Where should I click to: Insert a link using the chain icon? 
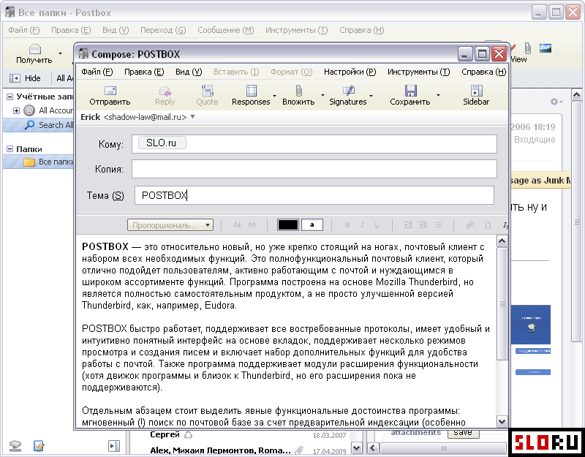point(469,225)
